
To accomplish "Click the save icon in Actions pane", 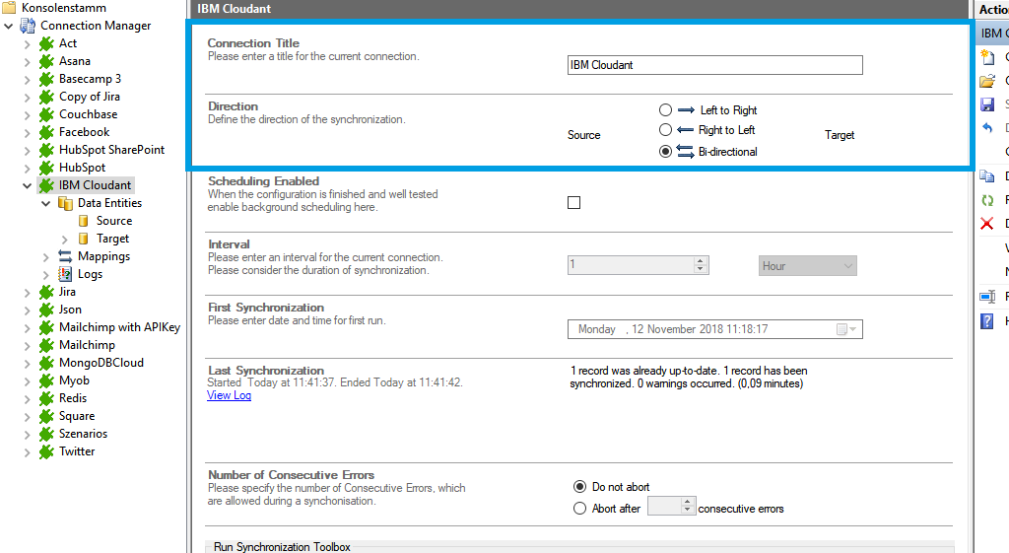I will point(987,104).
